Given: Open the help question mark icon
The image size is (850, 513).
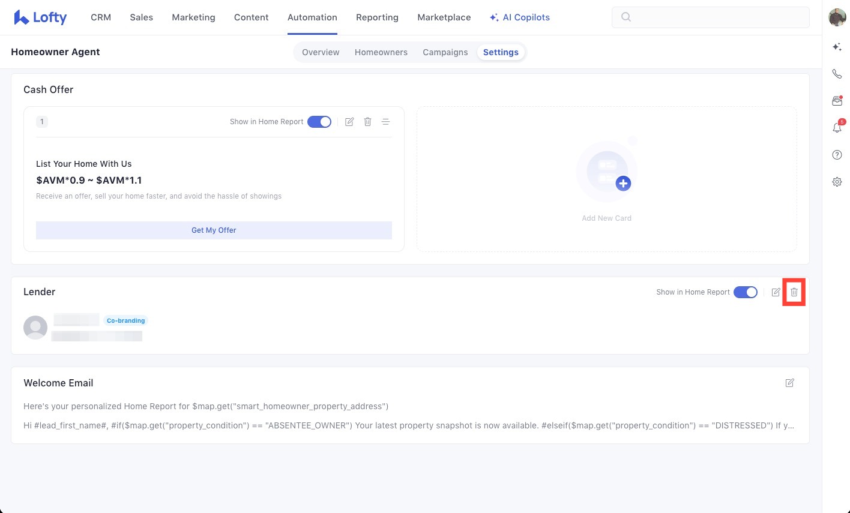Looking at the screenshot, I should click(x=837, y=155).
